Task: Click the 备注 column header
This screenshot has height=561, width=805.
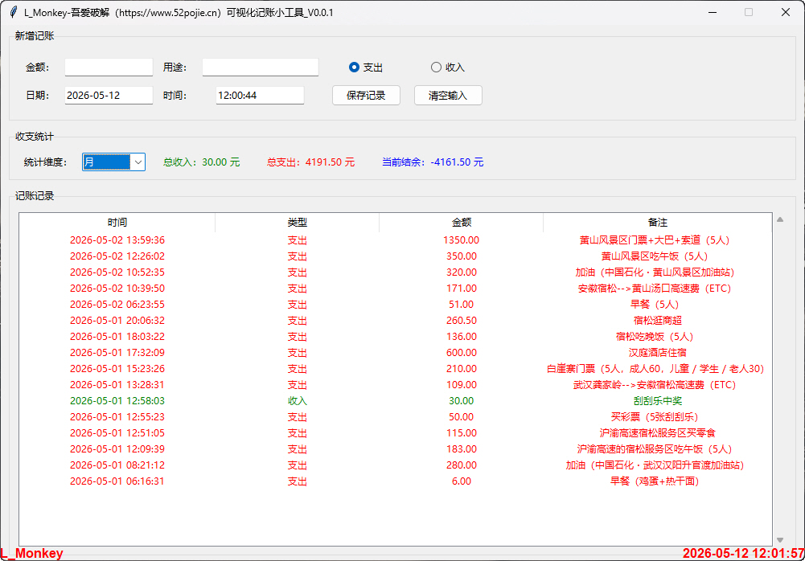Action: coord(658,223)
